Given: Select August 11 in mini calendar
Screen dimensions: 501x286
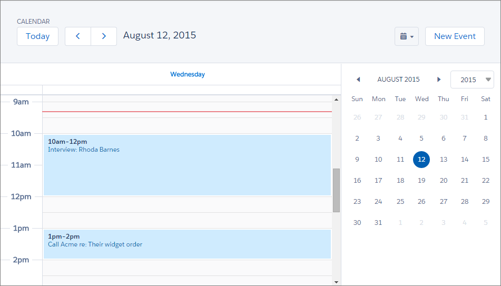Looking at the screenshot, I should point(400,160).
